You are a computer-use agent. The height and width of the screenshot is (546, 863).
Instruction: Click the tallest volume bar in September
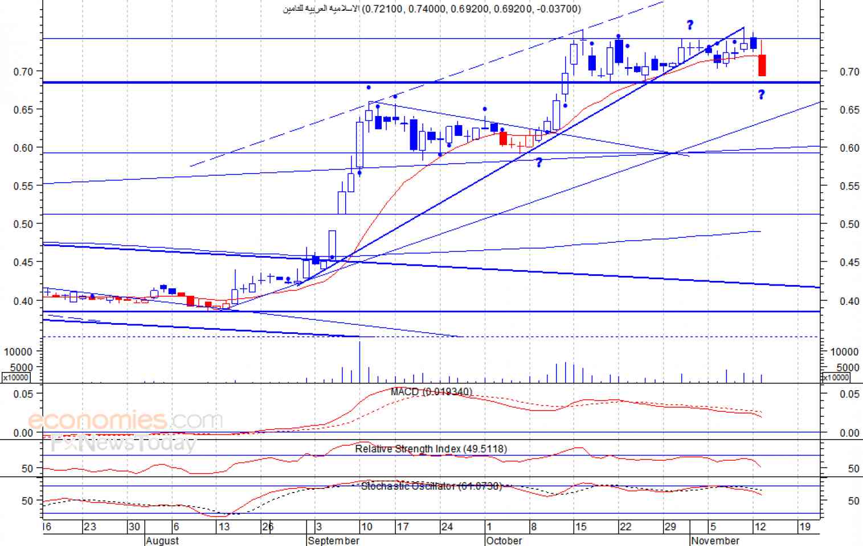[359, 361]
